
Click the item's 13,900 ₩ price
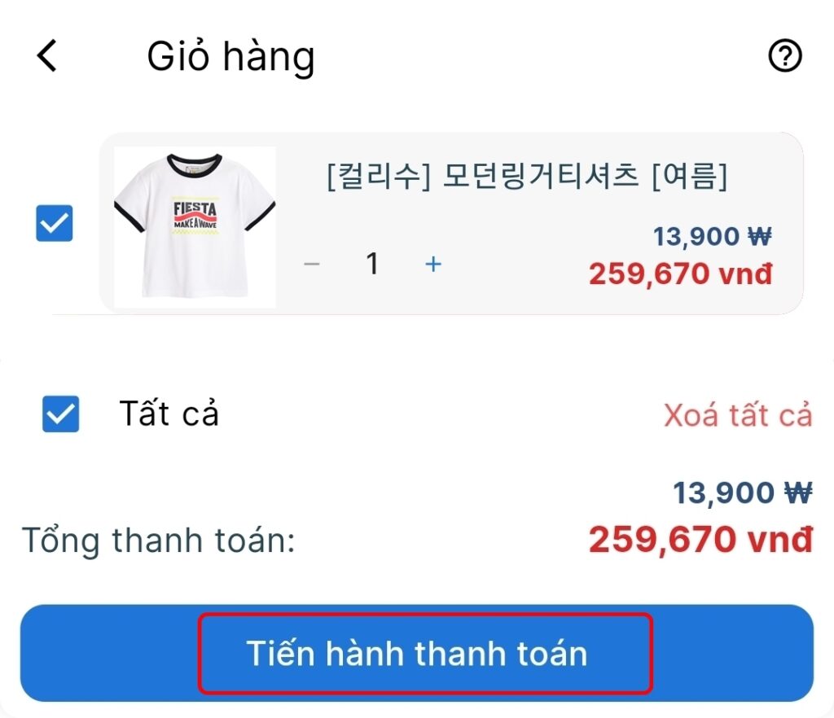712,236
